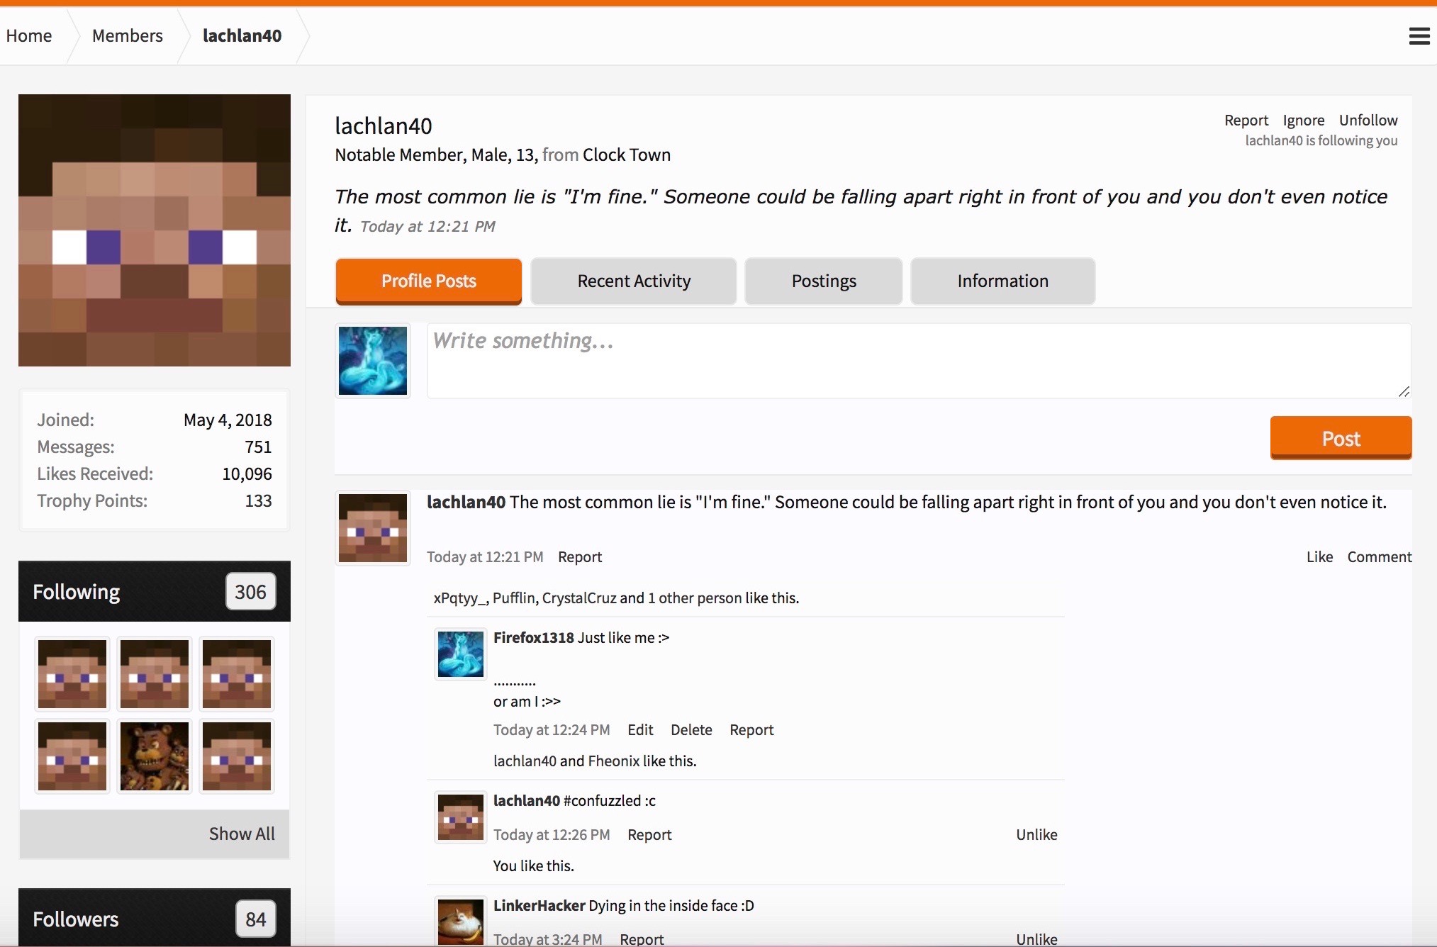Click lachlan40's avatar on #confuzzled comment

point(461,817)
